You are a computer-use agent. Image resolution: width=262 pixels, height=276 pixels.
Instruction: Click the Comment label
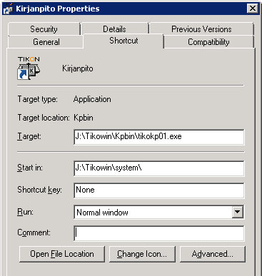[x=34, y=232]
